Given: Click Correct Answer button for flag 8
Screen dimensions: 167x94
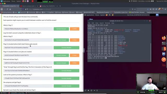Looking at the screenshot, I should (x=67, y=86).
